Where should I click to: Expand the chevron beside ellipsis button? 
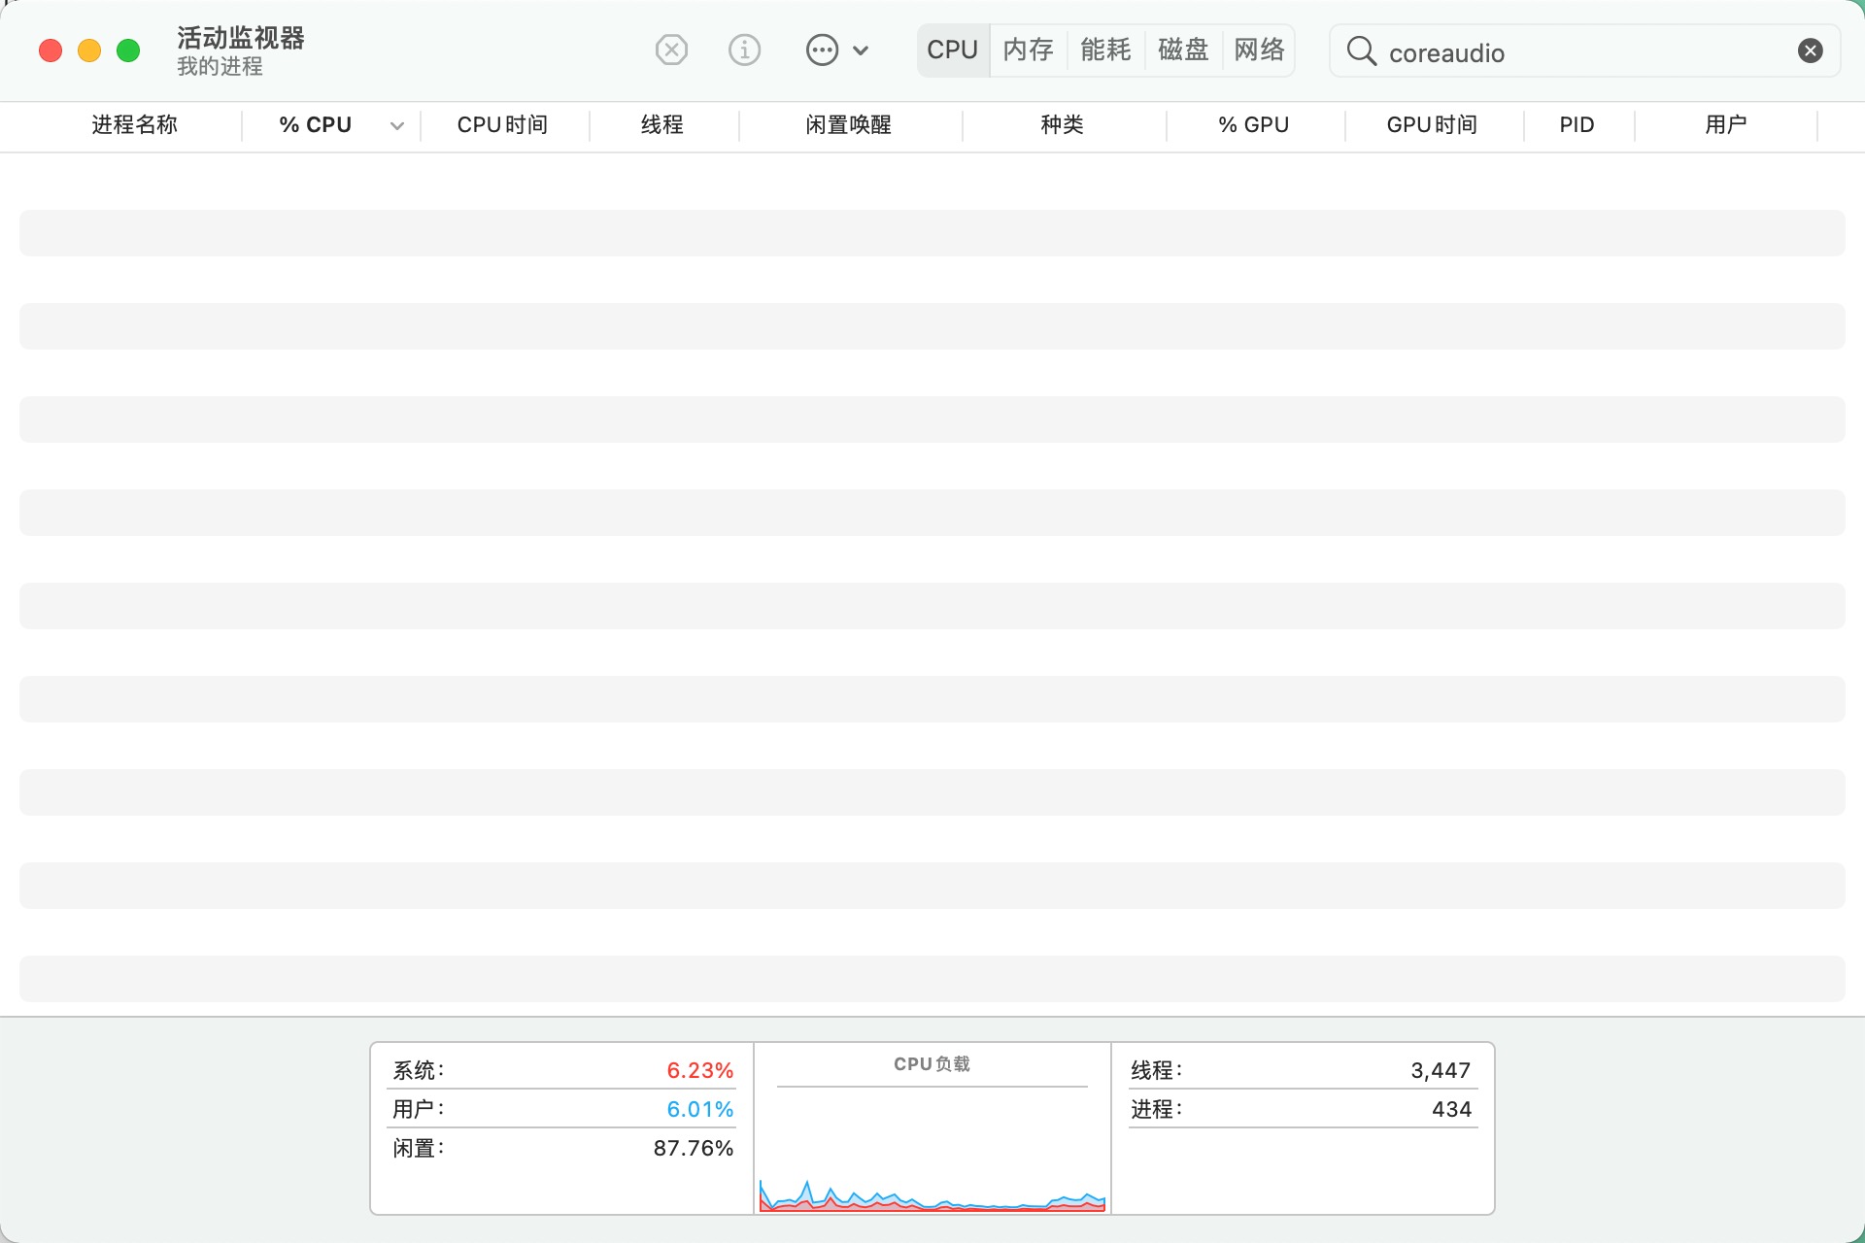tap(861, 50)
